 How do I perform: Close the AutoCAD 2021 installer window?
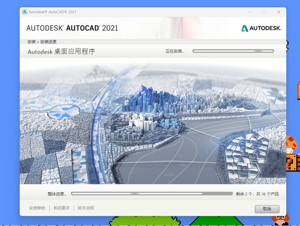coord(279,12)
